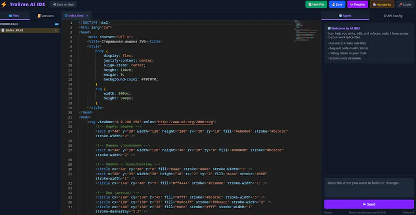416x215 pixels.
Task: Click line number 22 in gutter
Action: point(70,122)
